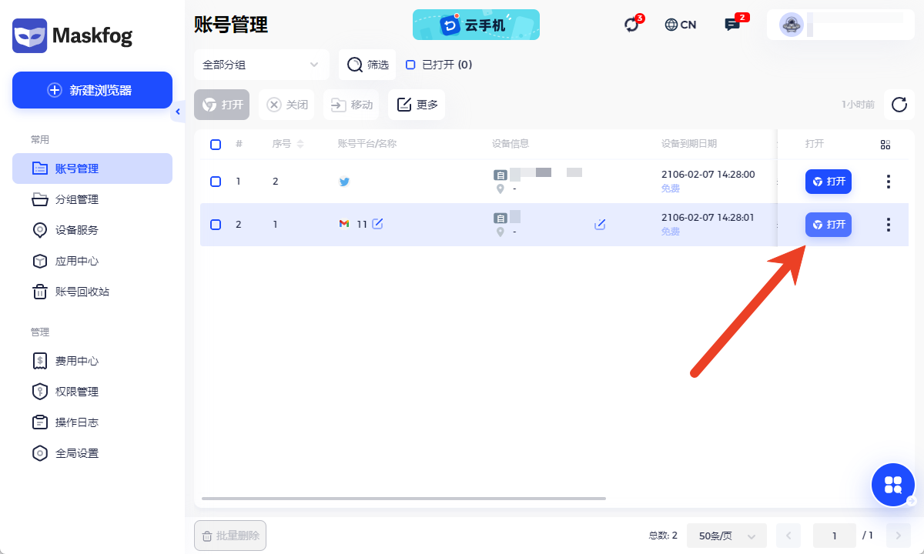The width and height of the screenshot is (924, 554).
Task: Enable the 已打开 (0) filter checkbox
Action: click(410, 65)
